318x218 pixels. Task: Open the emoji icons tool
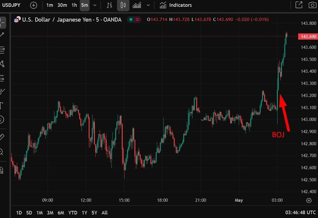2,120
